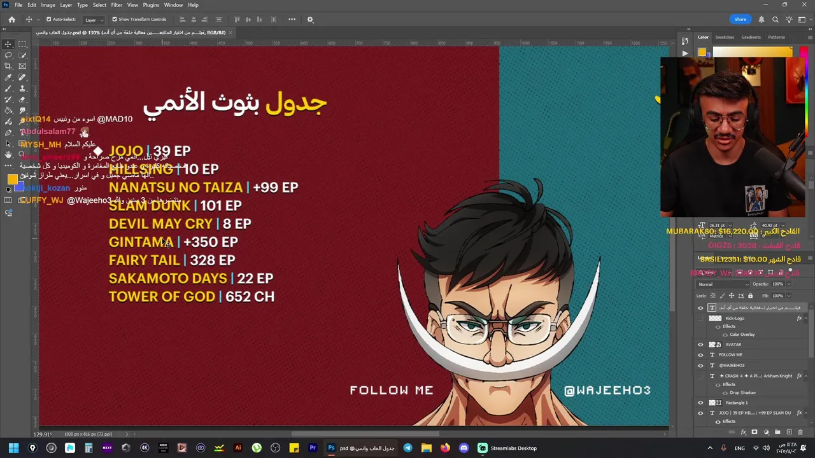Switch to the Gradients tab
Screen dimensions: 815x458
pyautogui.click(x=751, y=37)
